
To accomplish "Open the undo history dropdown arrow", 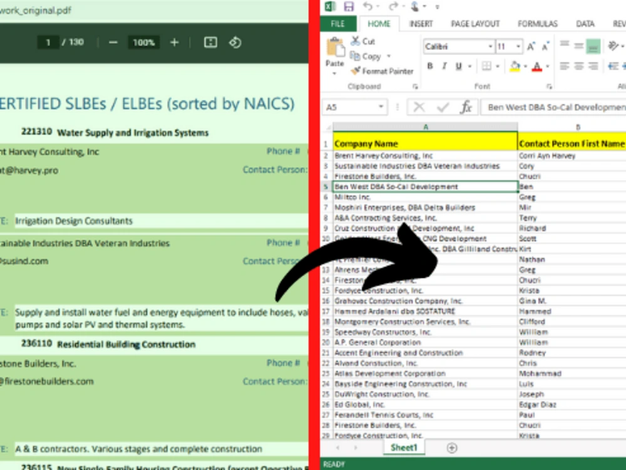I will (378, 7).
